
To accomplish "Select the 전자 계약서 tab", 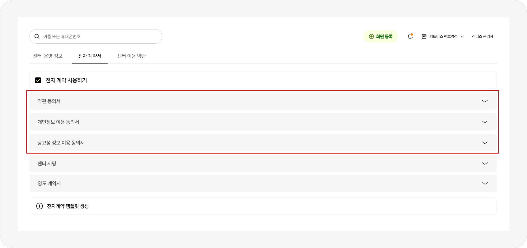I will tap(90, 56).
